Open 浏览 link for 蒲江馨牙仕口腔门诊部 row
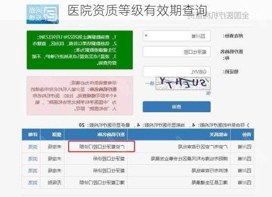 tap(33, 182)
